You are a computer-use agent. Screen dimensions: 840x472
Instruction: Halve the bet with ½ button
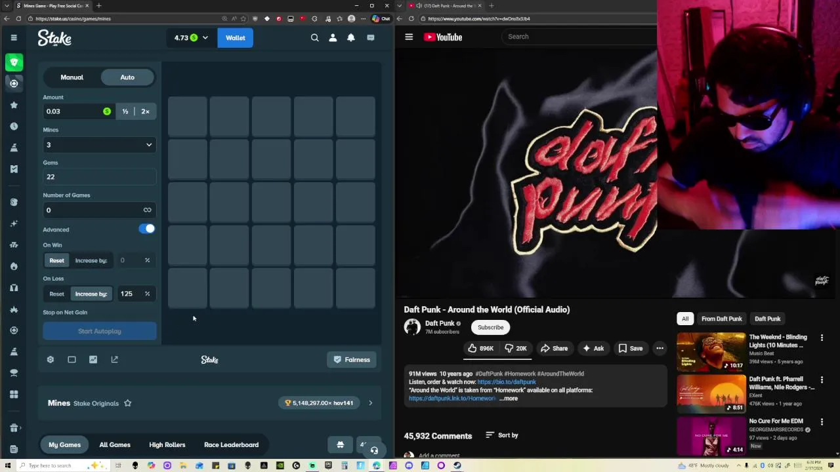[125, 111]
